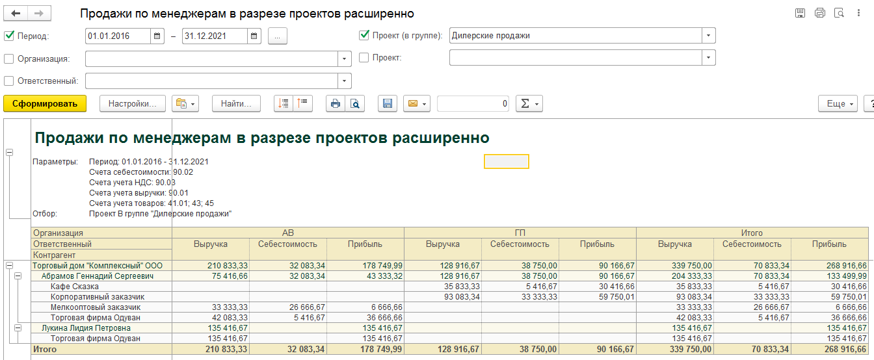Open the report variants icon dropdown
Viewport: 874px width, 360px height.
coord(185,103)
